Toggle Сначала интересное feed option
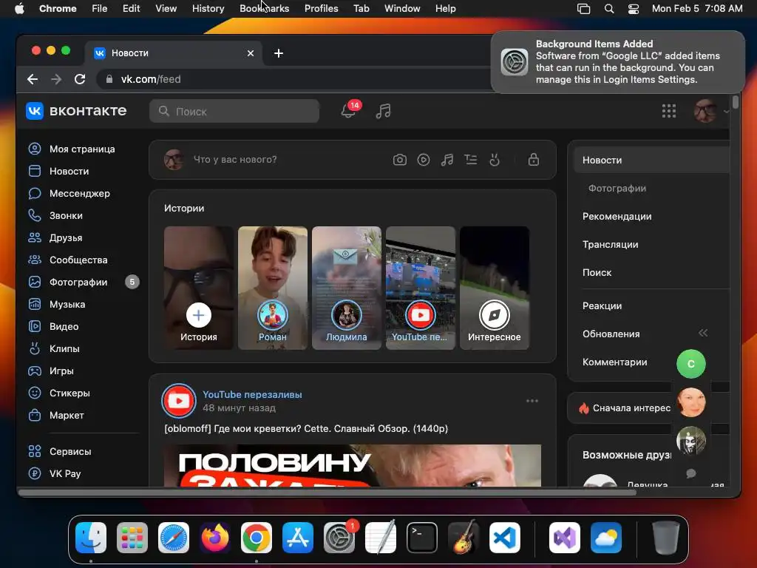Viewport: 757px width, 568px height. click(625, 408)
